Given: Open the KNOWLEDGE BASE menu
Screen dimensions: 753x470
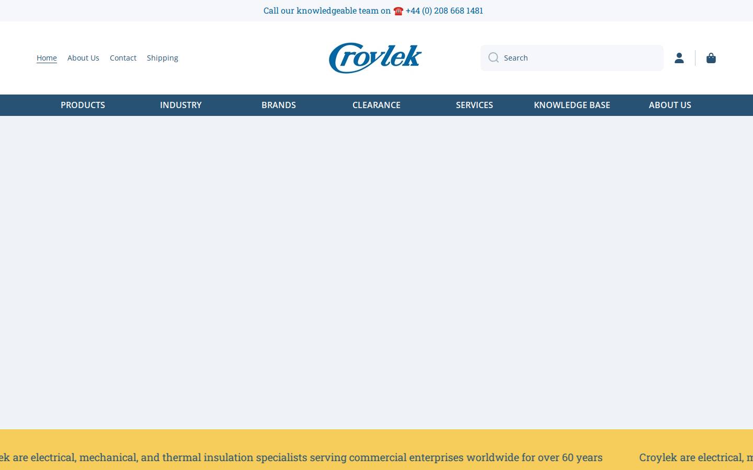Looking at the screenshot, I should click(572, 105).
